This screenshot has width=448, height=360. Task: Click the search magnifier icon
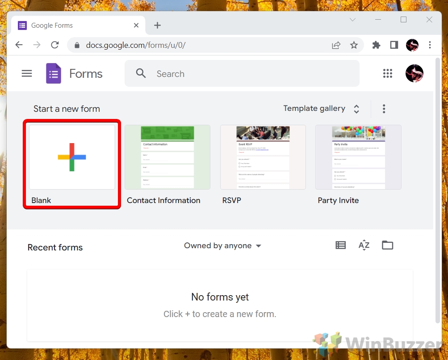pos(141,73)
